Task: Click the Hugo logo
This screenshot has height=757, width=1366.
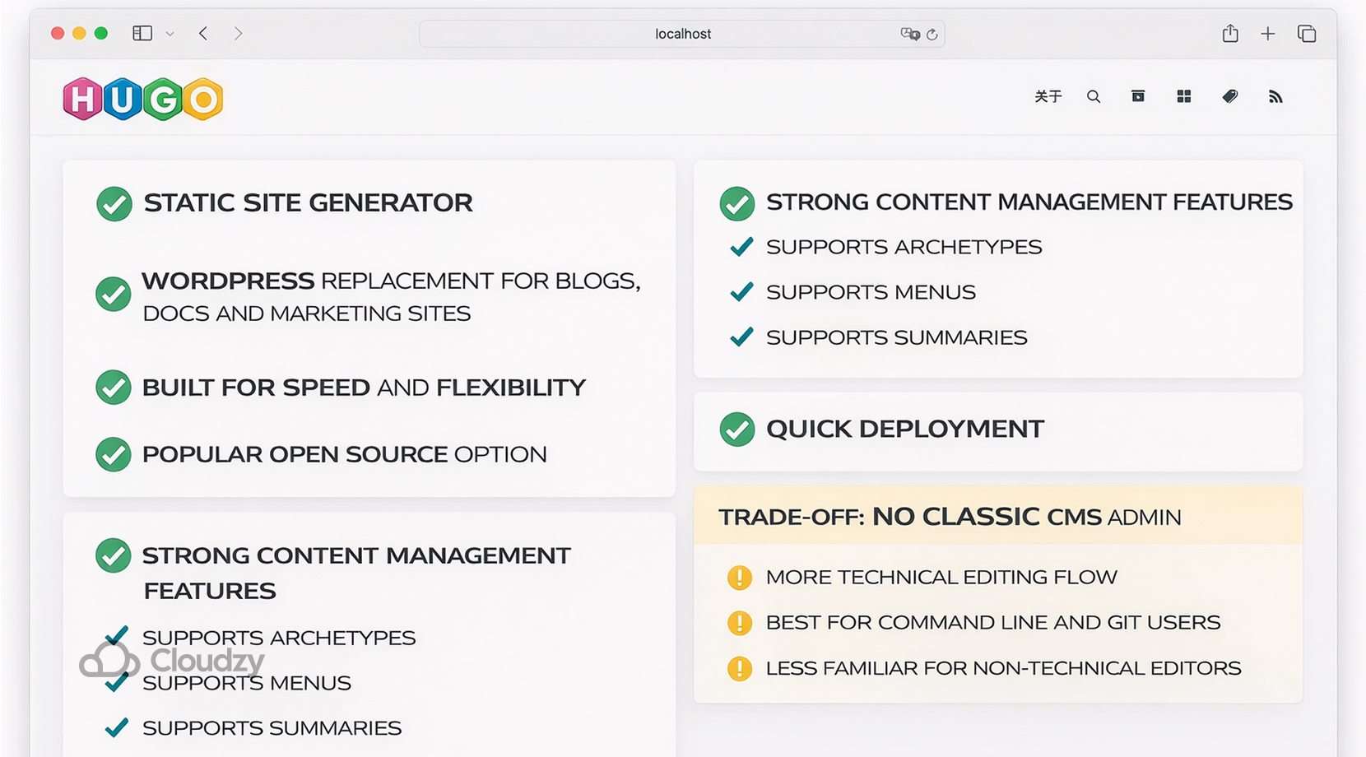Action: 142,97
